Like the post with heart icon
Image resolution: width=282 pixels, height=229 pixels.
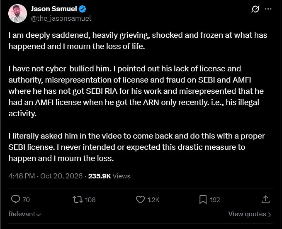coord(140,200)
